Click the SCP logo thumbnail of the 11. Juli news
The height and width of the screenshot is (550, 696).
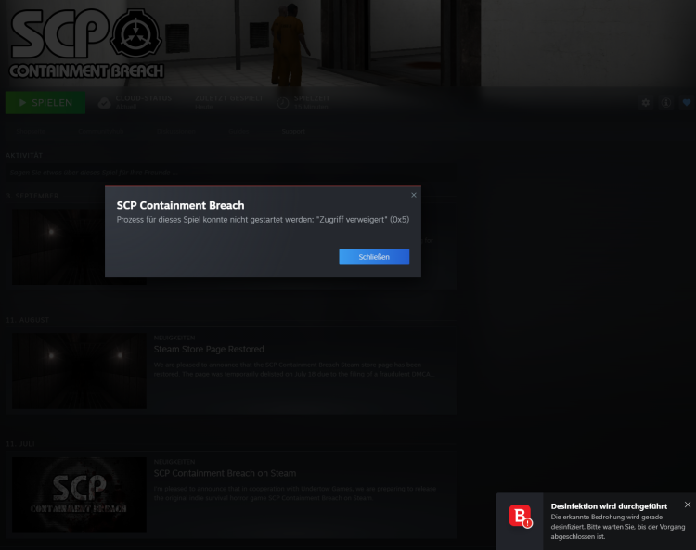tap(79, 495)
